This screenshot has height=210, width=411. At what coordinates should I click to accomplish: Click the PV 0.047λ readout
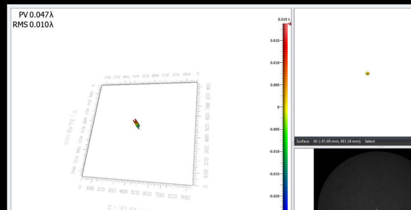tap(36, 15)
